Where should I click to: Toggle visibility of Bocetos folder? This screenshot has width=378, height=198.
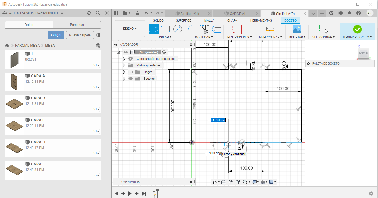click(x=131, y=79)
